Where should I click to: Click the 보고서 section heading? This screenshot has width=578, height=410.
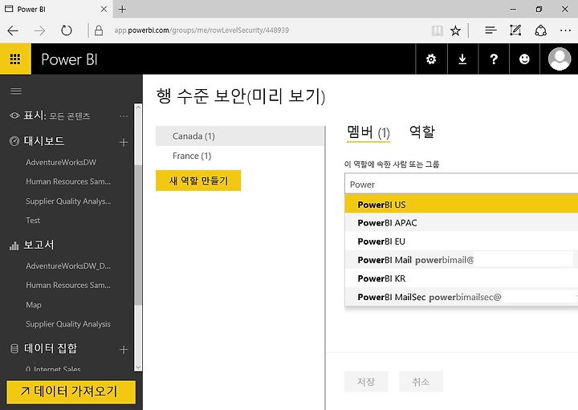click(x=39, y=245)
